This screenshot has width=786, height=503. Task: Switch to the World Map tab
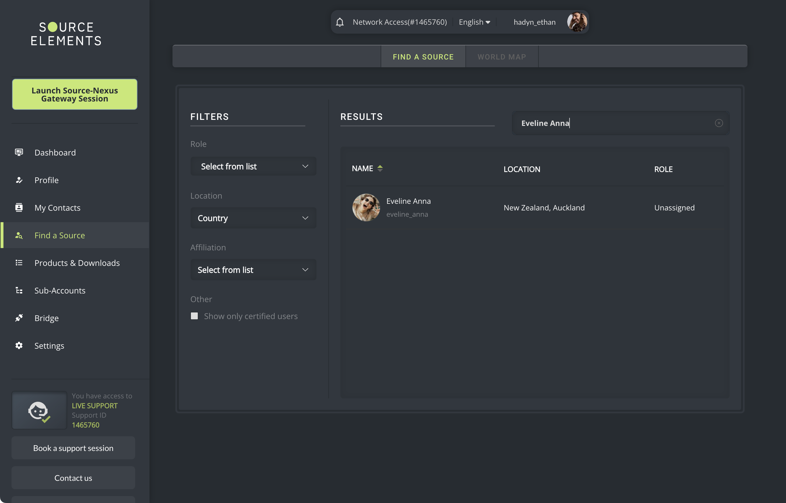tap(501, 57)
